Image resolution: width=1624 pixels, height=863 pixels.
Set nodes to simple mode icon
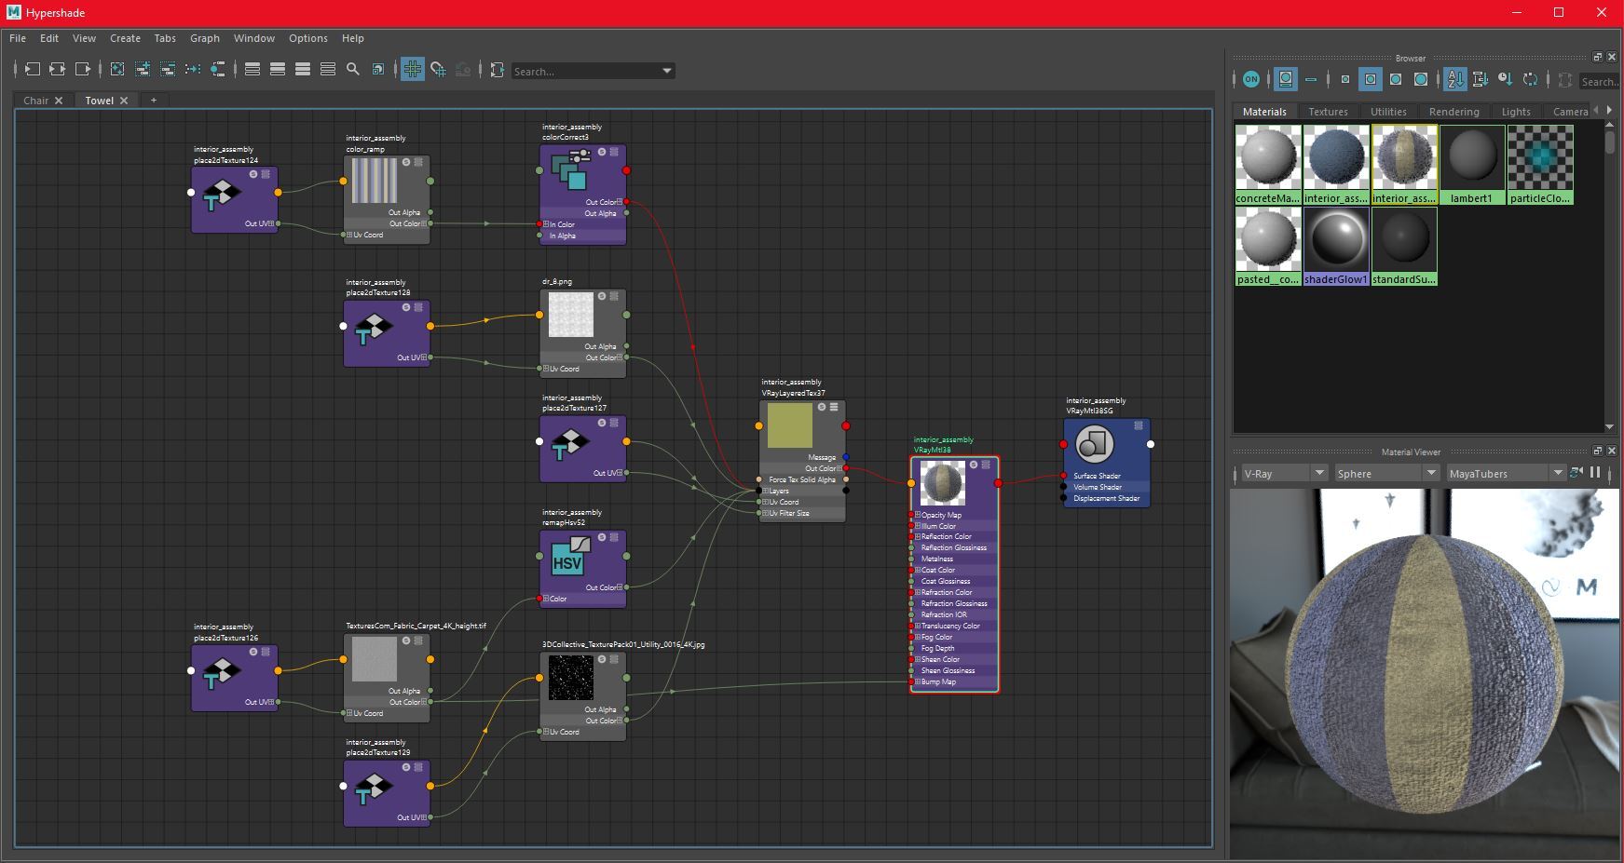tap(252, 69)
